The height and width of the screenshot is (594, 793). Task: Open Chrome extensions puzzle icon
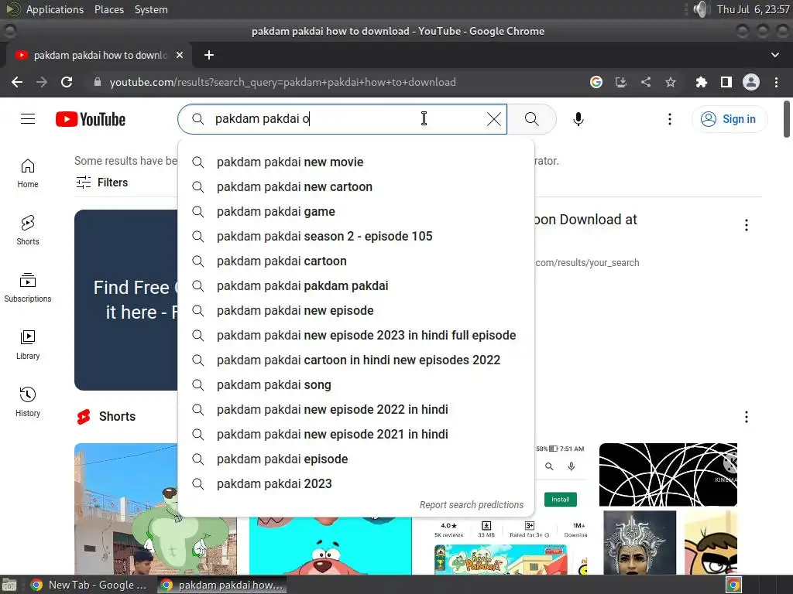(701, 82)
